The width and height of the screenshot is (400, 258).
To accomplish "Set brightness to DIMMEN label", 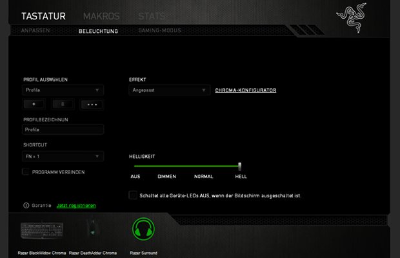I will coord(166,177).
